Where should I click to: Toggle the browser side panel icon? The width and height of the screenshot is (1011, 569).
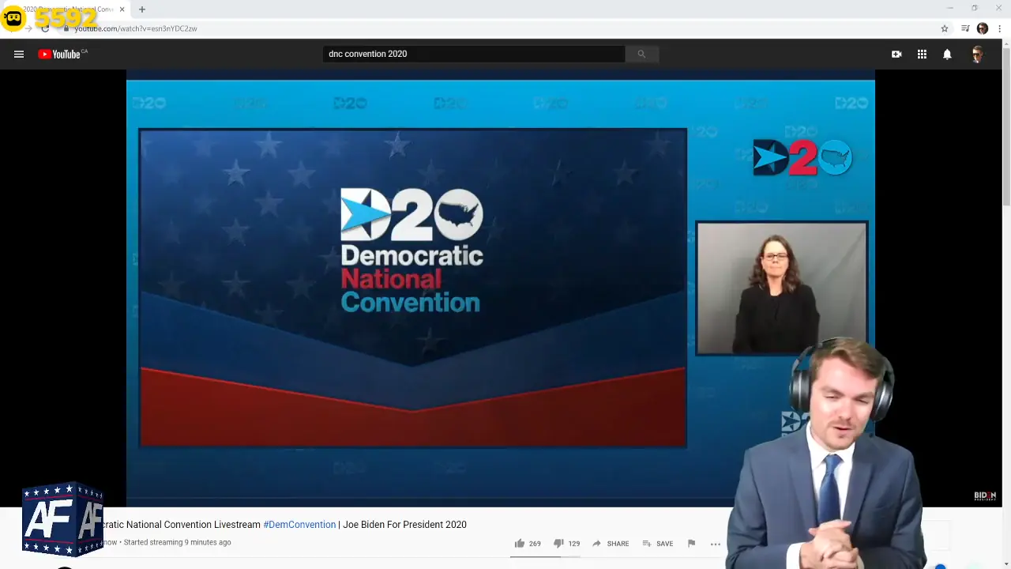click(964, 28)
